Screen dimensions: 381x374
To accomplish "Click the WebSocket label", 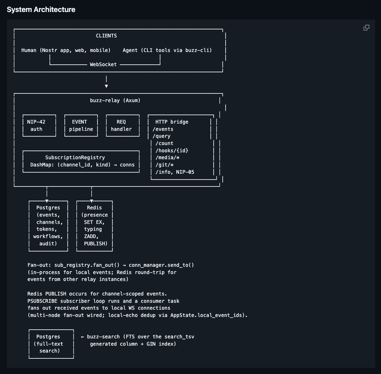I will [x=103, y=64].
